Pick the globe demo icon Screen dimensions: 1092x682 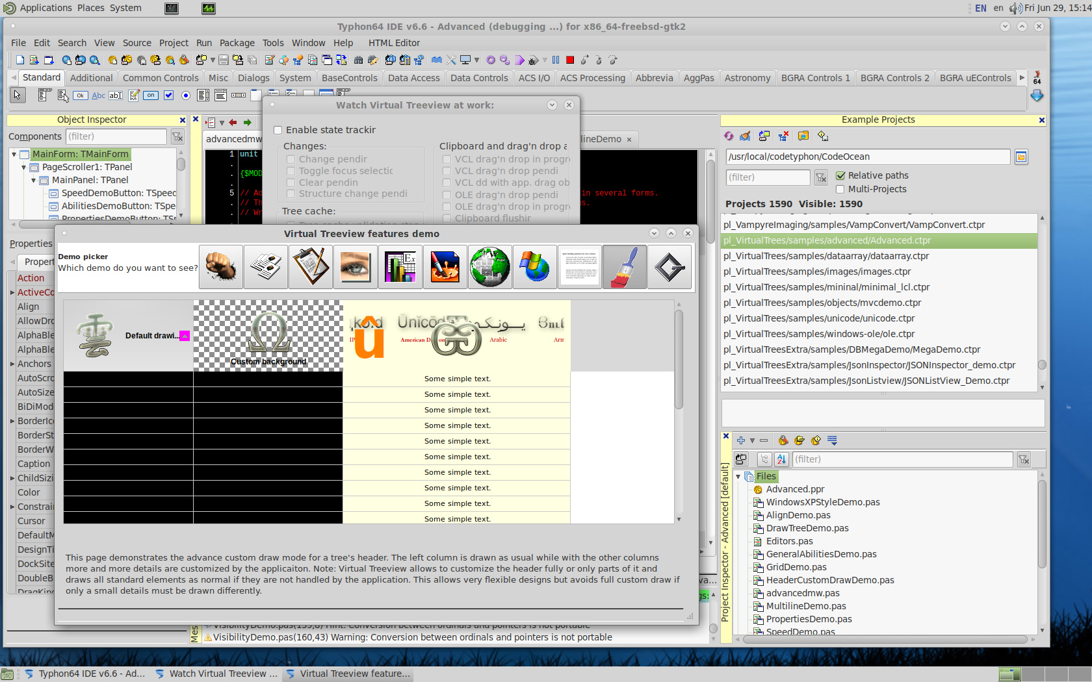[490, 267]
